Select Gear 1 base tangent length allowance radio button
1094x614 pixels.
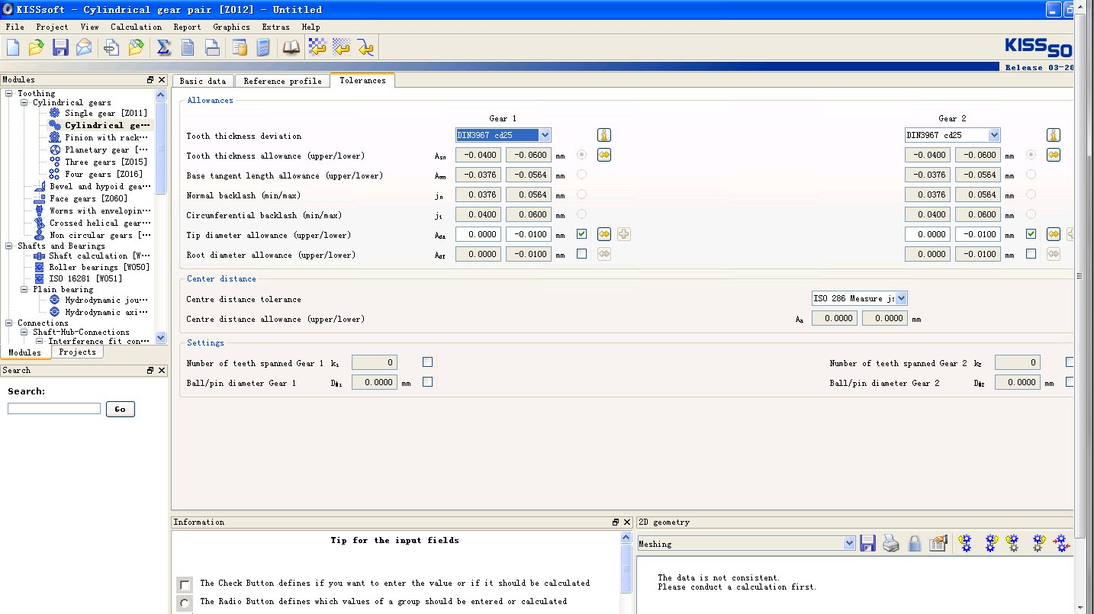tap(581, 175)
